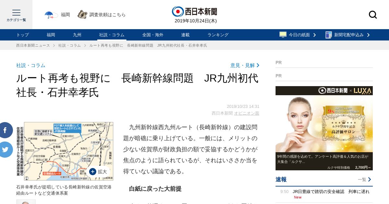Click the chevron next to 意見・見解
Image resolution: width=389 pixels, height=204 pixels.
[258, 65]
